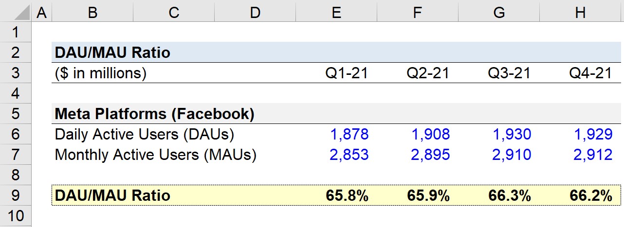Select column A header

[41, 12]
